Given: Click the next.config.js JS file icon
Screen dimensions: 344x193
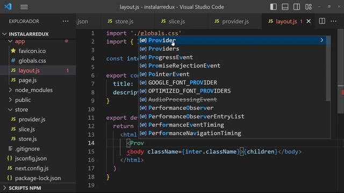Looking at the screenshot, I should click(10, 168).
